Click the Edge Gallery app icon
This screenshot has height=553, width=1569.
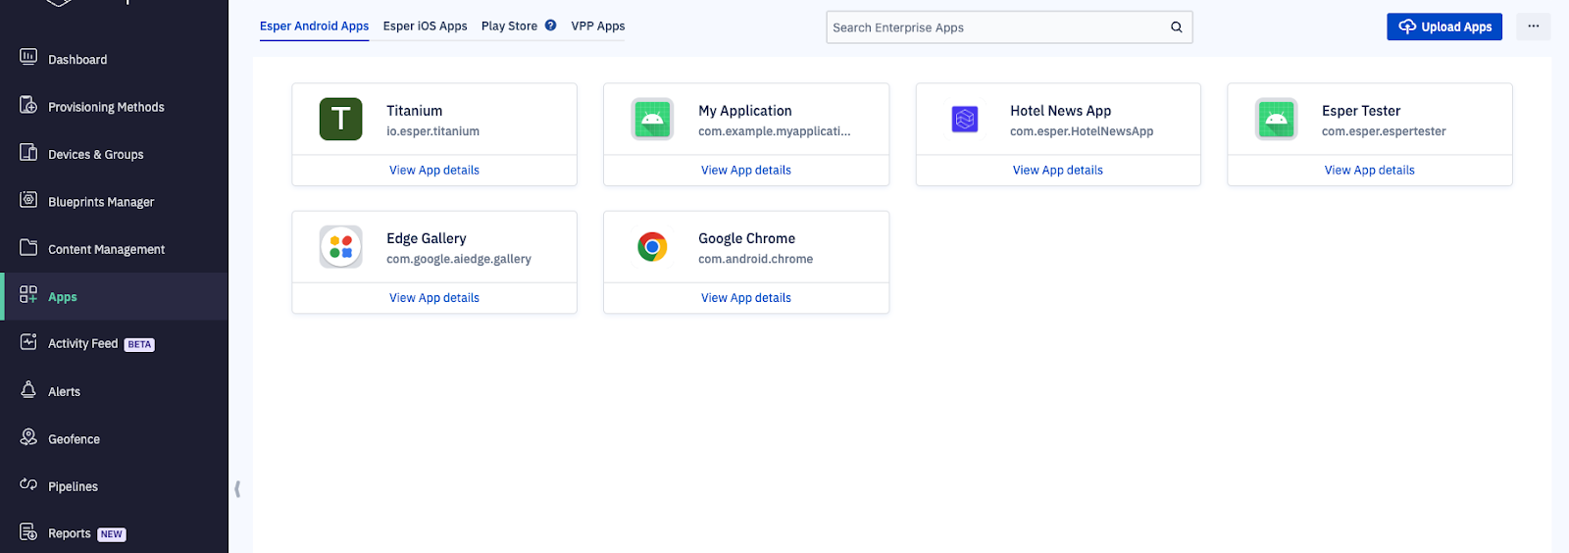(340, 247)
